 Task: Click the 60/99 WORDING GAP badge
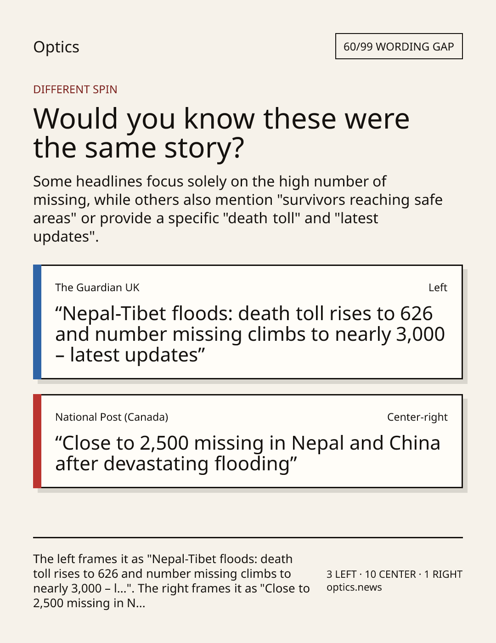click(399, 46)
